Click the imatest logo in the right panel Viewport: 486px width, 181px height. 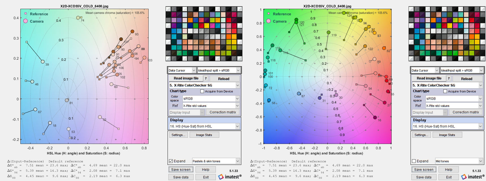pos(473,177)
